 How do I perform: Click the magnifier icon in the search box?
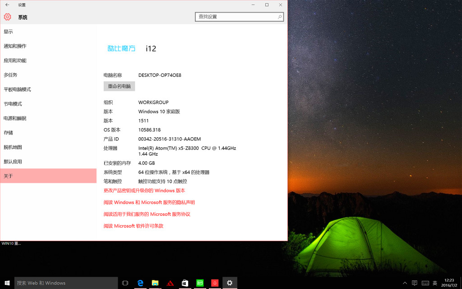[x=280, y=17]
